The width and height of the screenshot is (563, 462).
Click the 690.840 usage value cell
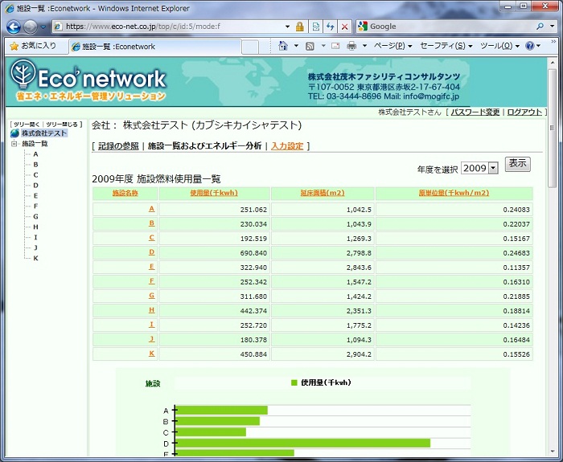215,253
